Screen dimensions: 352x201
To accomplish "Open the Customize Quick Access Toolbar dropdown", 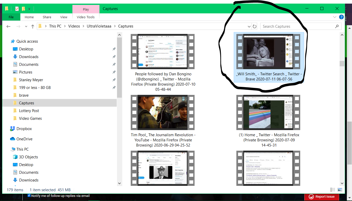I will coord(29,9).
